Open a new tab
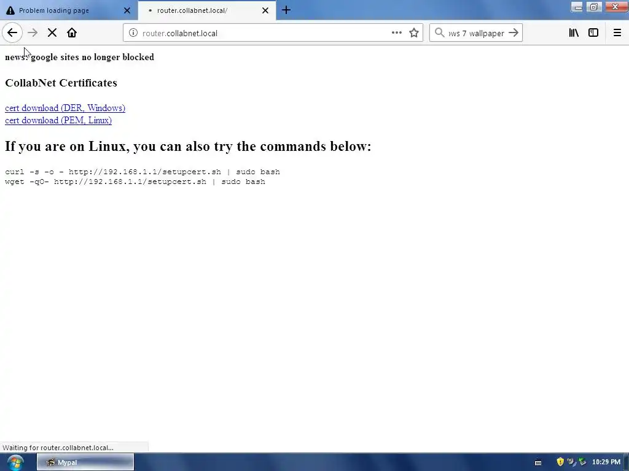629x471 pixels. pos(286,10)
